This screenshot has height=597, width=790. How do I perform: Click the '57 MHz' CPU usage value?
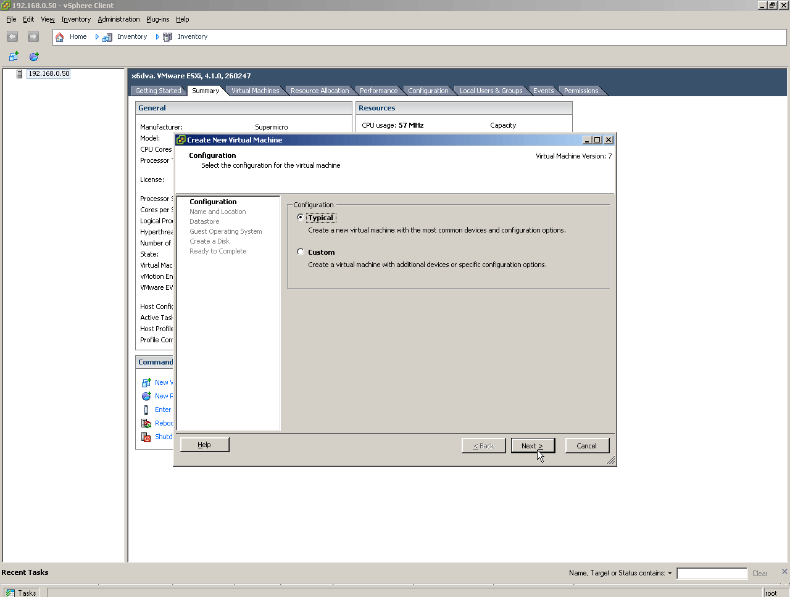coord(411,125)
